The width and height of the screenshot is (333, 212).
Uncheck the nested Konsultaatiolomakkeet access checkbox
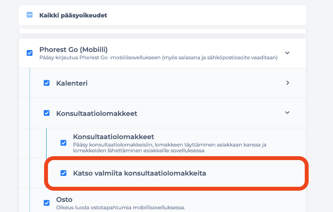pyautogui.click(x=63, y=143)
